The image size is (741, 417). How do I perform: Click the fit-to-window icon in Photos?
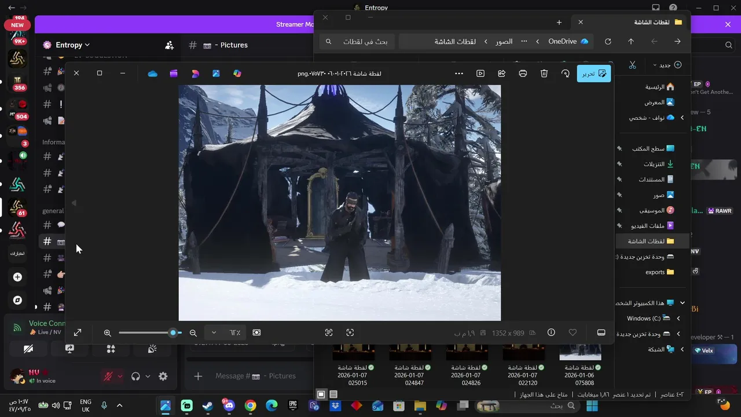pos(256,332)
